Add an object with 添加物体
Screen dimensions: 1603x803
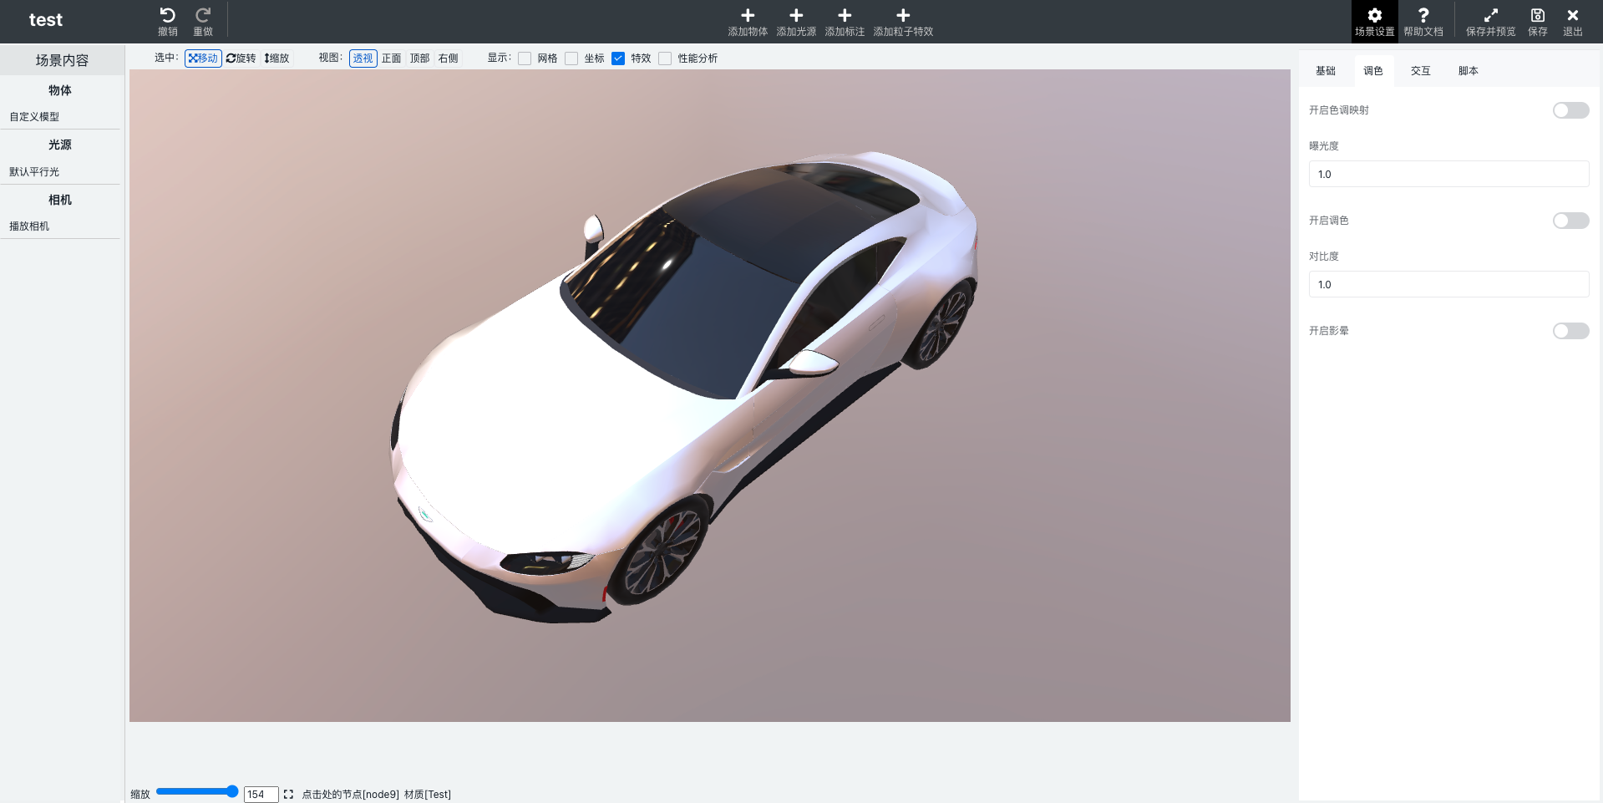[x=748, y=22]
